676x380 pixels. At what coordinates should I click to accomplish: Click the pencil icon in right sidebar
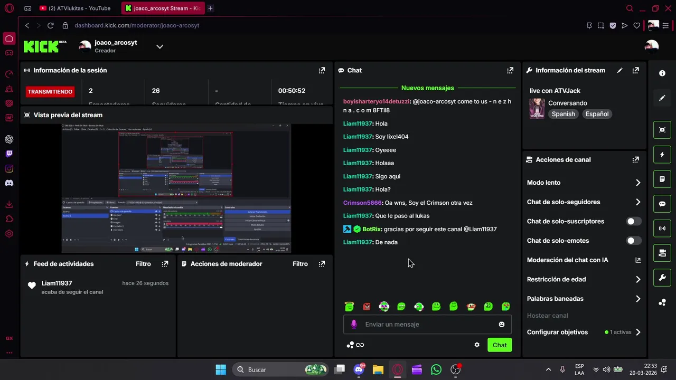pos(662,98)
